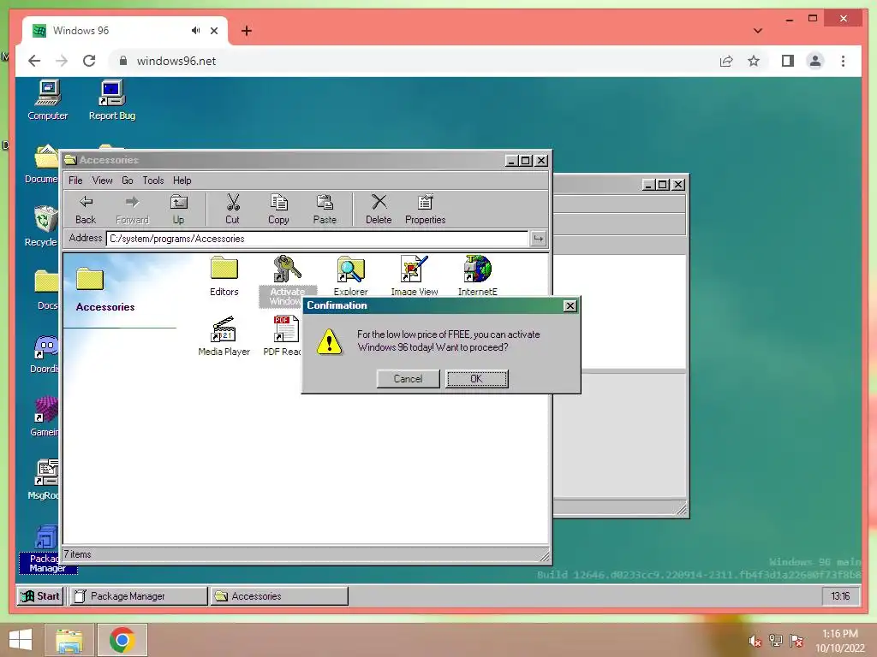Click the Accessories taskbar item
877x657 pixels.
(279, 596)
